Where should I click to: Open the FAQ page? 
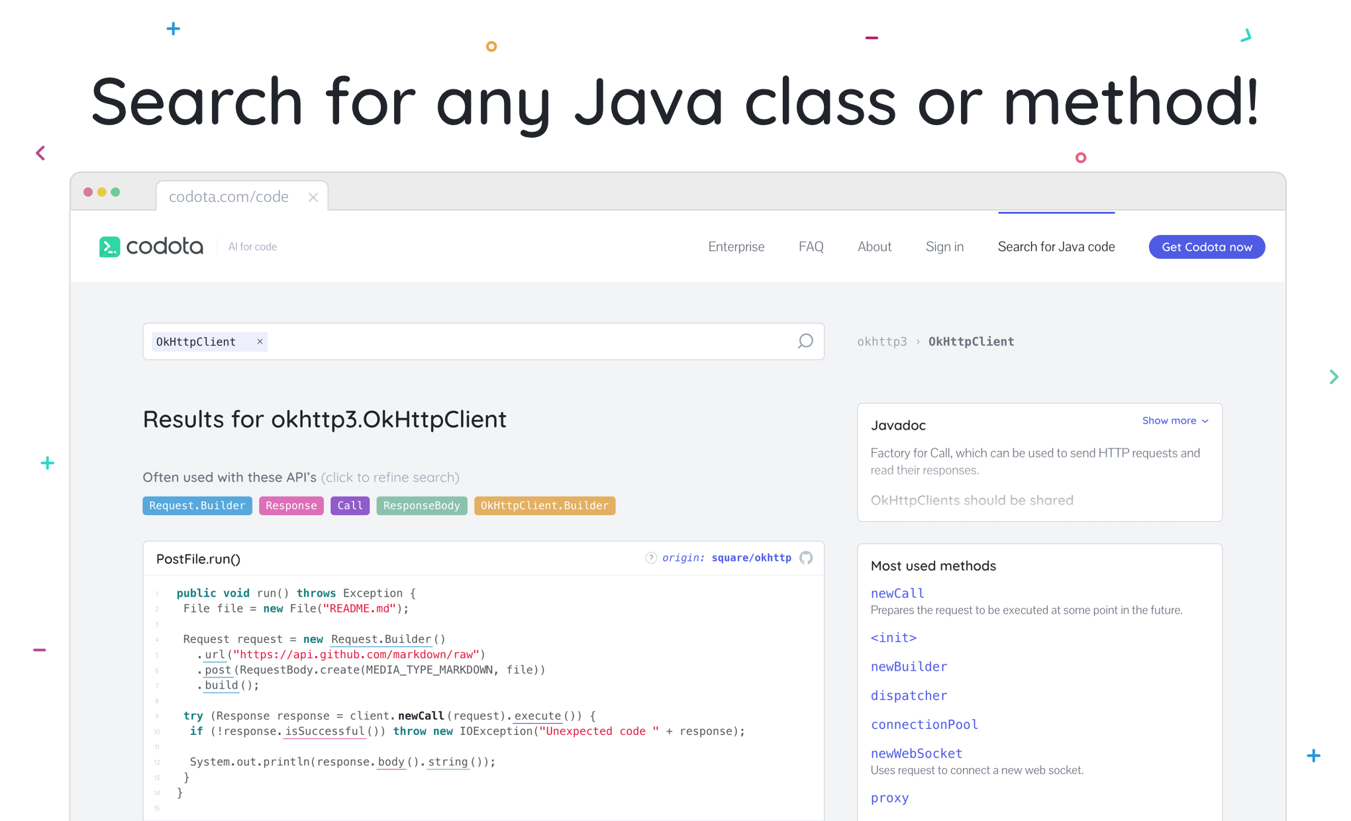point(811,246)
